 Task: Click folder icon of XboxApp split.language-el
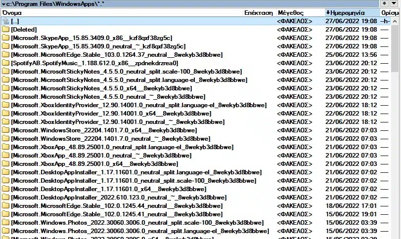(x=5, y=147)
